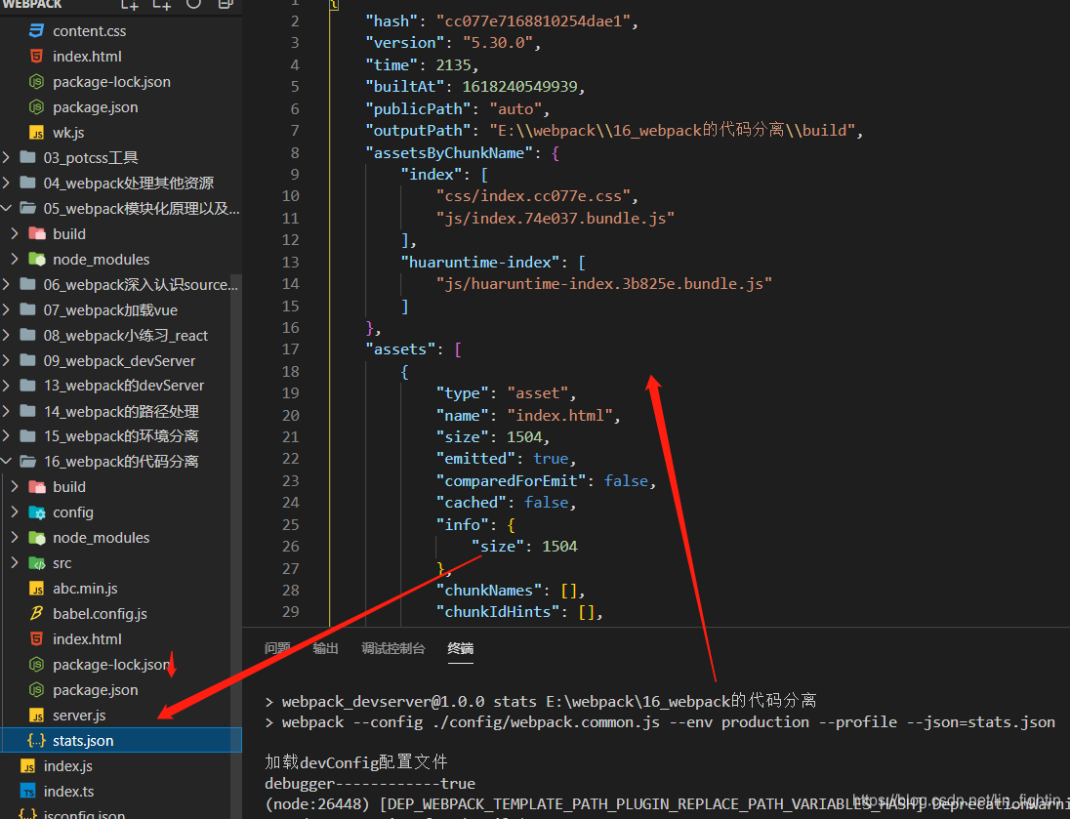Switch to the 输出 panel tab
This screenshot has height=819, width=1070.
point(325,648)
